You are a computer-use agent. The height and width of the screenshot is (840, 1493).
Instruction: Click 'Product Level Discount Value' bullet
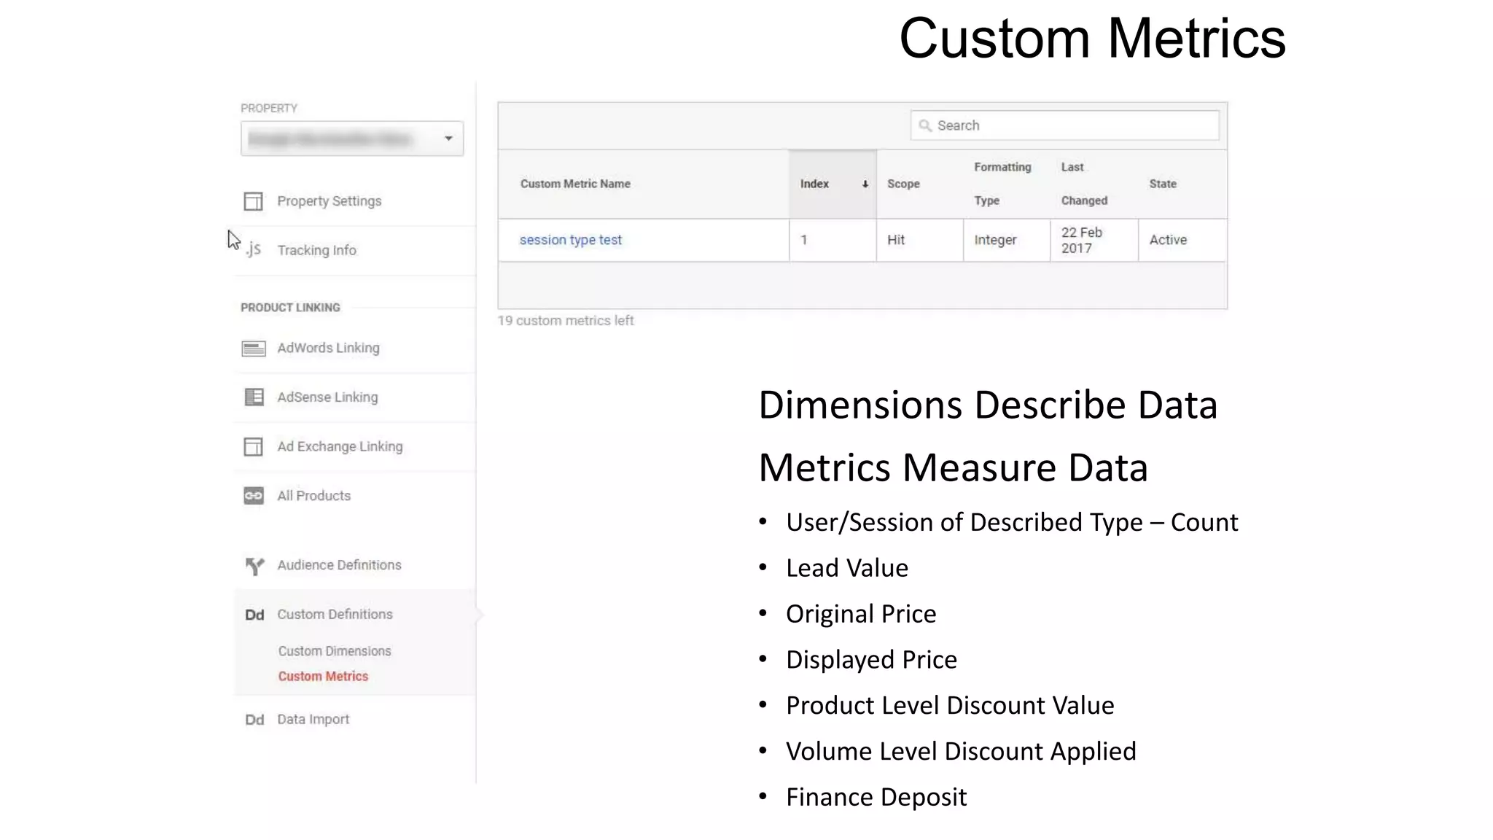(x=950, y=706)
